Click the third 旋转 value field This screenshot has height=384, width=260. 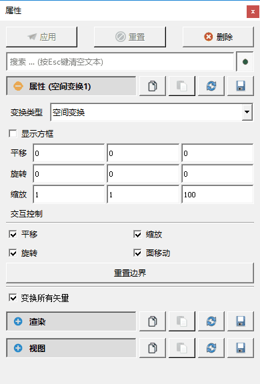tap(217, 174)
